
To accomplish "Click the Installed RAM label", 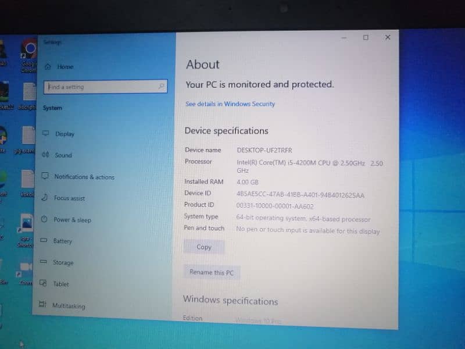I will (204, 181).
